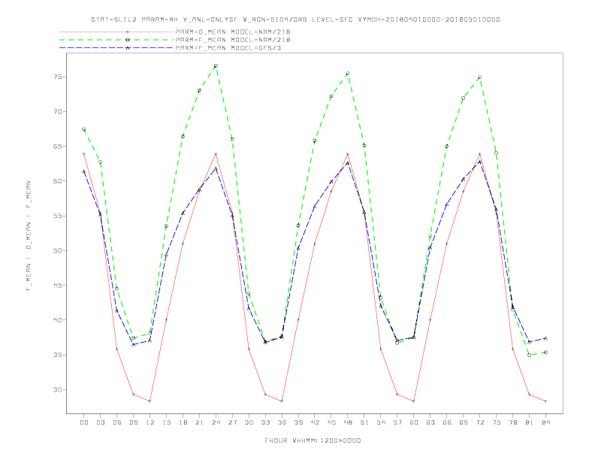Click x-axis tick label 51
This screenshot has height=460, width=595.
tap(364, 422)
